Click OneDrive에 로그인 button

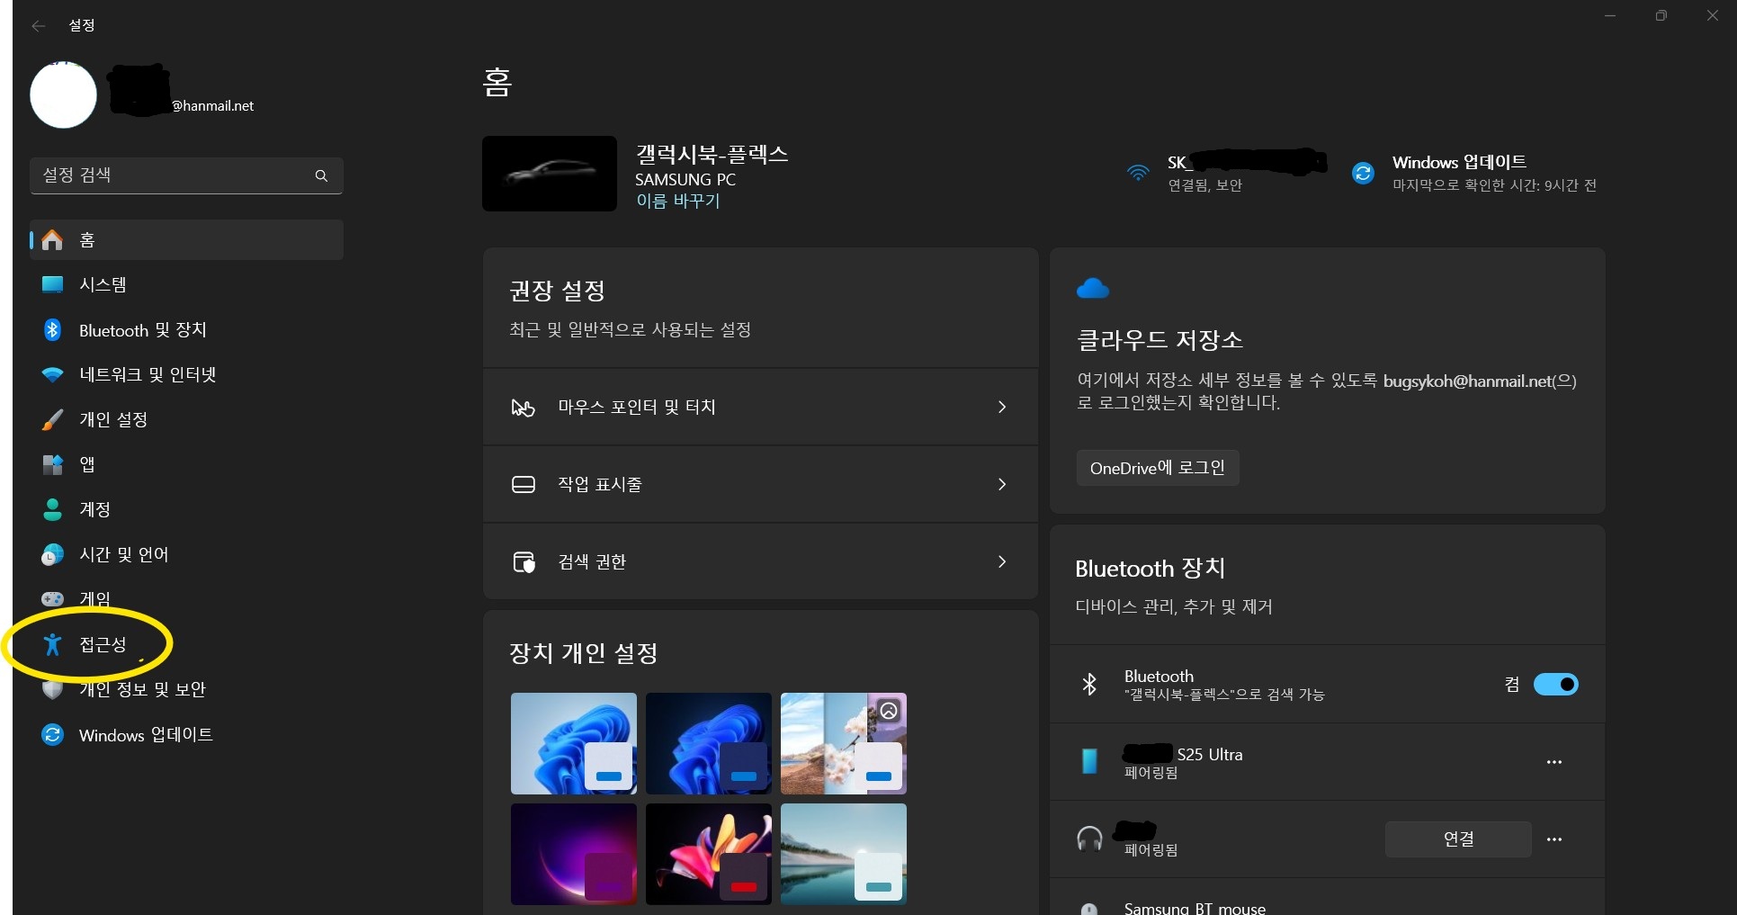click(1158, 468)
